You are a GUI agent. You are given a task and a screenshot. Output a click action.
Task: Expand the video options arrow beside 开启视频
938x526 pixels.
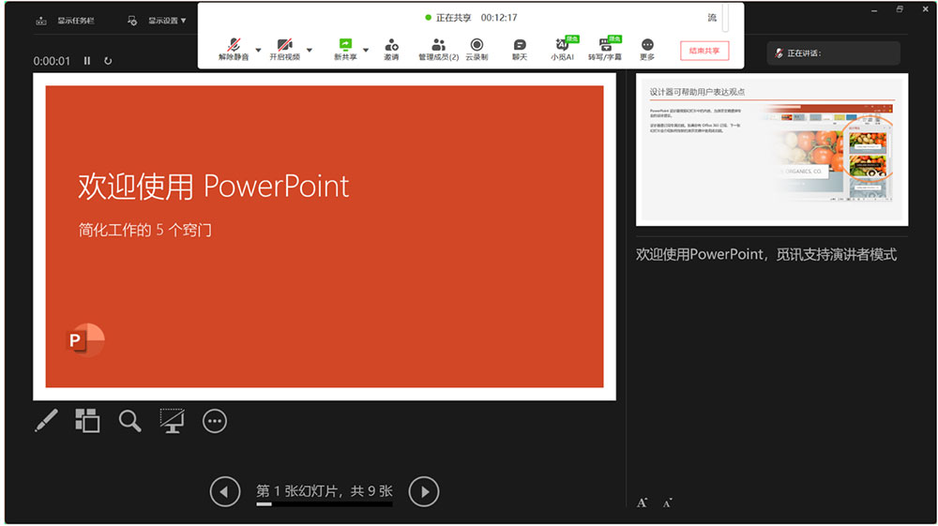[310, 51]
